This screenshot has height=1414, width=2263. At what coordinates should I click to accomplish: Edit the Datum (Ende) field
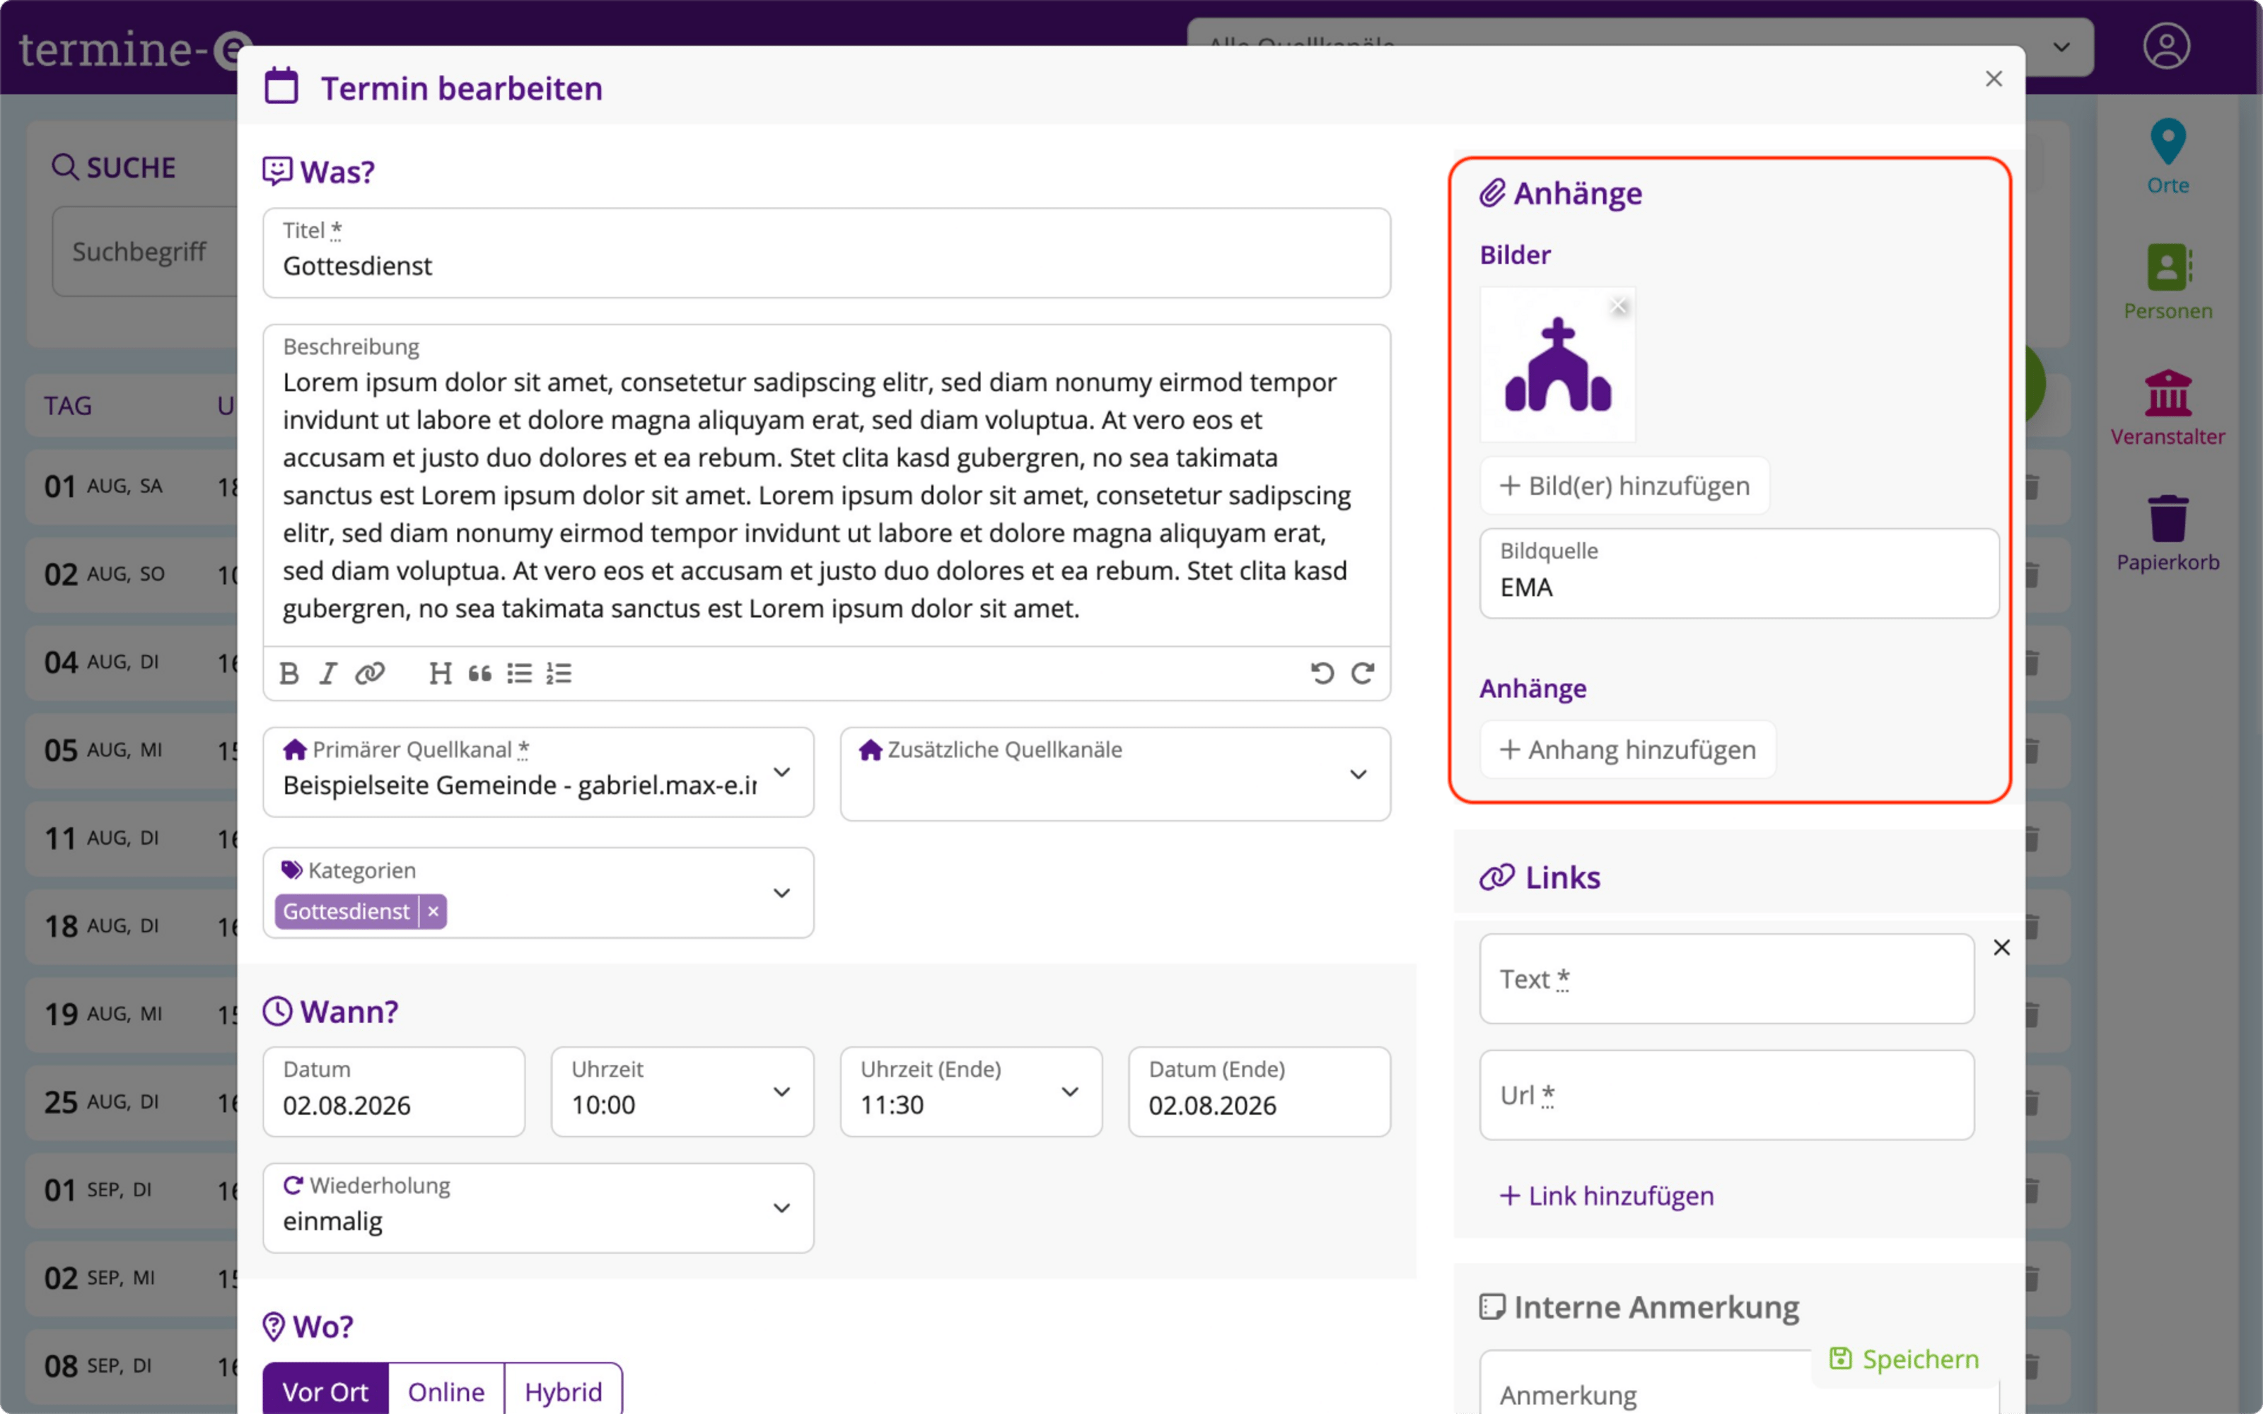pyautogui.click(x=1259, y=1092)
